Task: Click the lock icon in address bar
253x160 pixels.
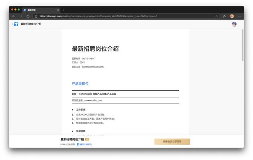Action: click(x=36, y=16)
